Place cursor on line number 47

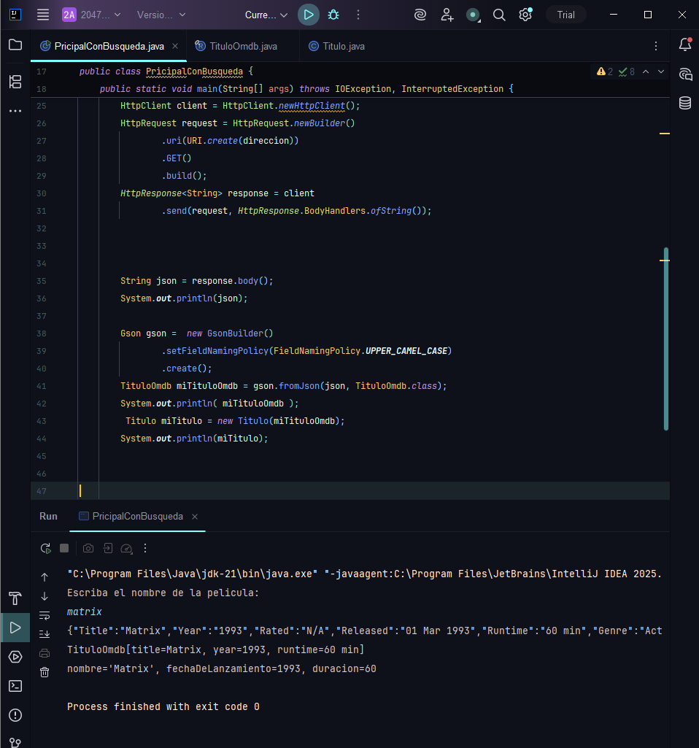[x=42, y=491]
